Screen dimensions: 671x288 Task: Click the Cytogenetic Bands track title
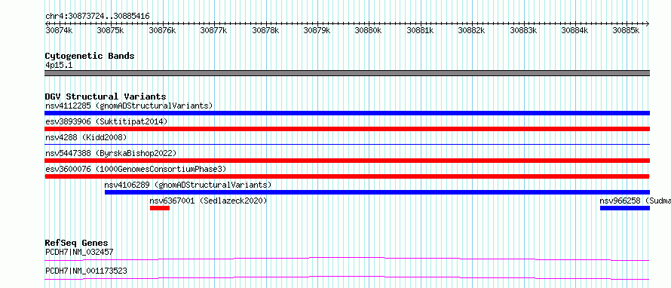click(x=90, y=56)
